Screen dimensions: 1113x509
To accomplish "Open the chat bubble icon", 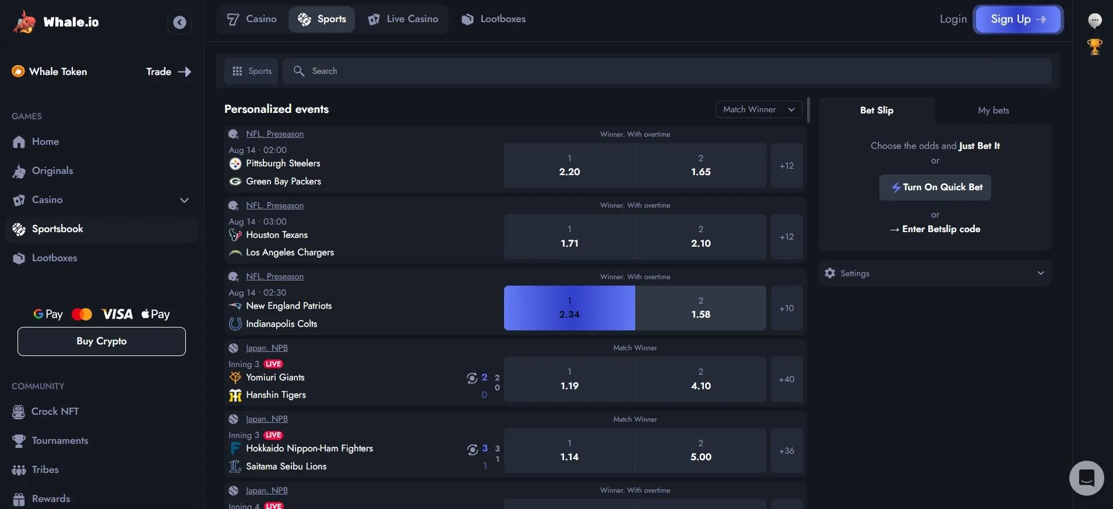I will pyautogui.click(x=1095, y=20).
